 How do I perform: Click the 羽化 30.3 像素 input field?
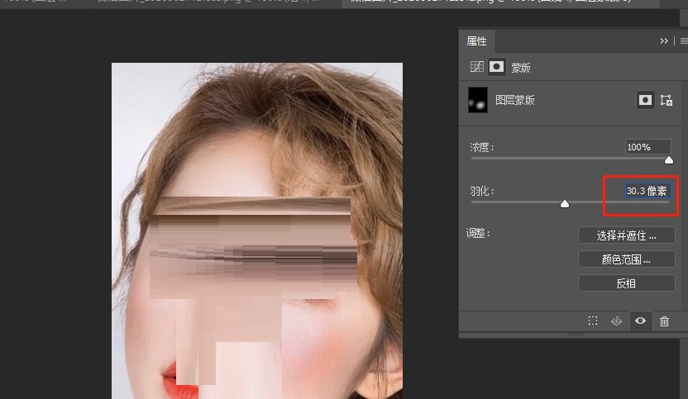coord(647,191)
